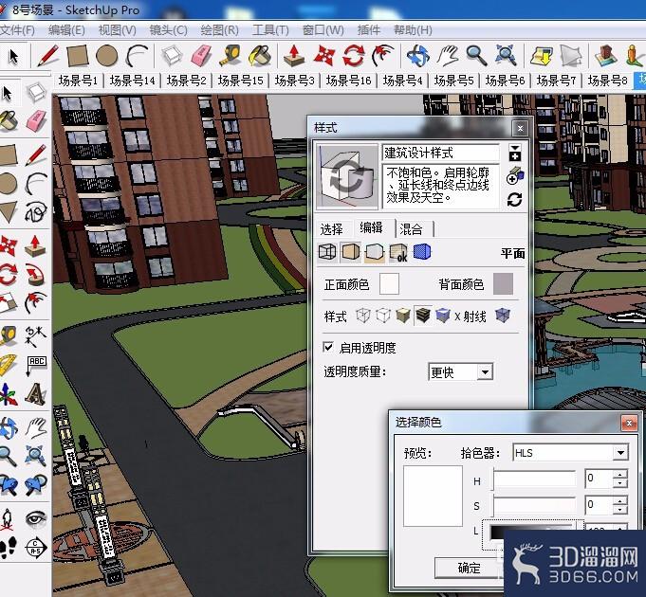646x597 pixels.
Task: Select the Freehand tool in left toolbar
Action: click(36, 212)
